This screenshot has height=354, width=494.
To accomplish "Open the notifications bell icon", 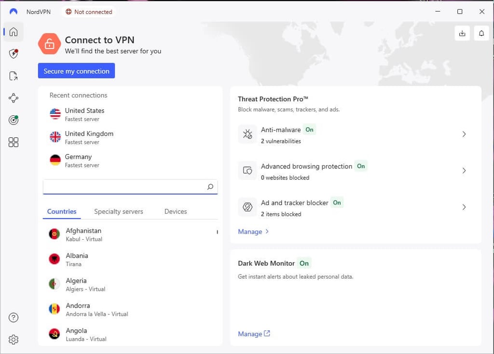I will [481, 33].
